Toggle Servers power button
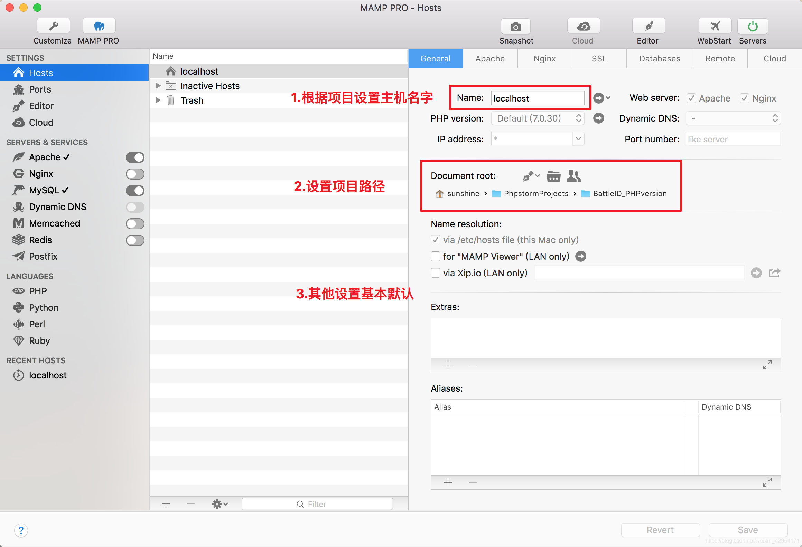 (753, 27)
